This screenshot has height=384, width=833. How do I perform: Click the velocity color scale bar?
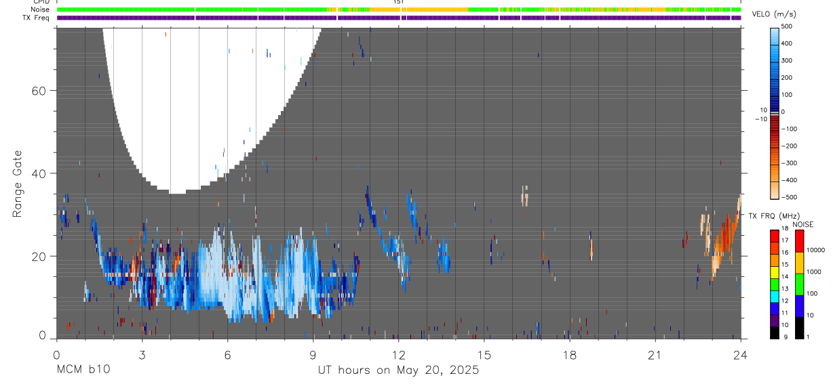tap(775, 112)
